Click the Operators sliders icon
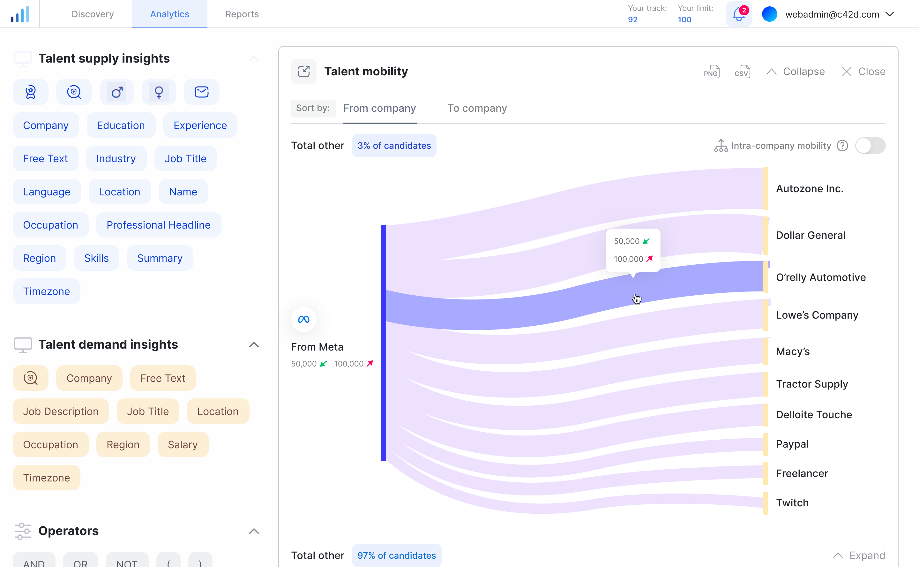This screenshot has height=567, width=919. [x=23, y=531]
